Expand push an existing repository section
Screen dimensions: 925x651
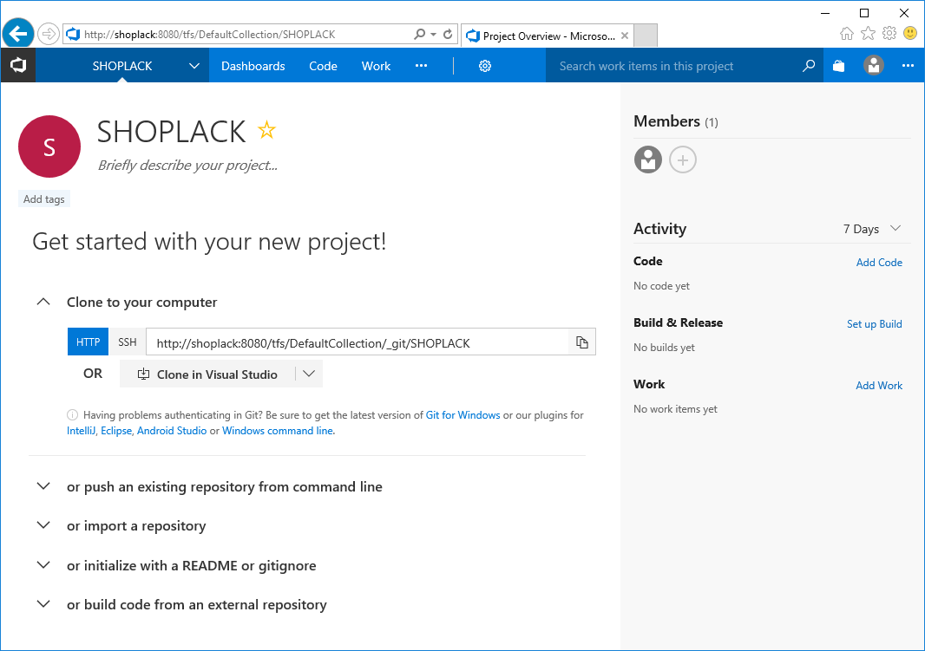43,486
